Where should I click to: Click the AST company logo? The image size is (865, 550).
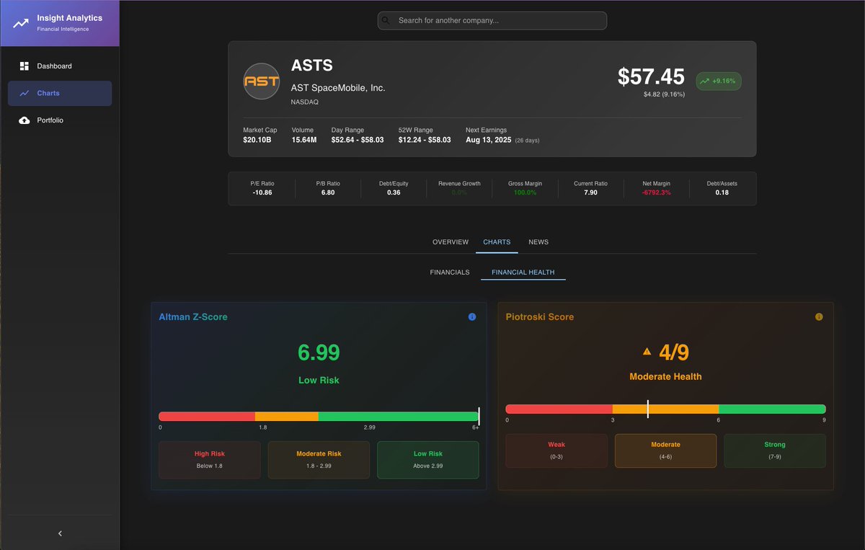point(261,81)
